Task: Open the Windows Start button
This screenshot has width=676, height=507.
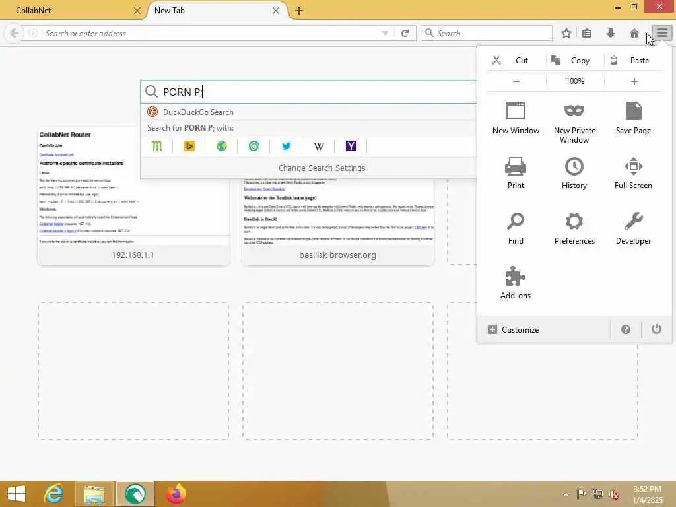Action: point(17,494)
